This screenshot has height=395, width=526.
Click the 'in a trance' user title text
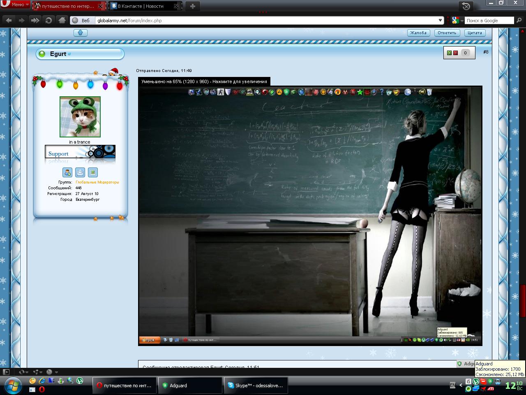[80, 142]
